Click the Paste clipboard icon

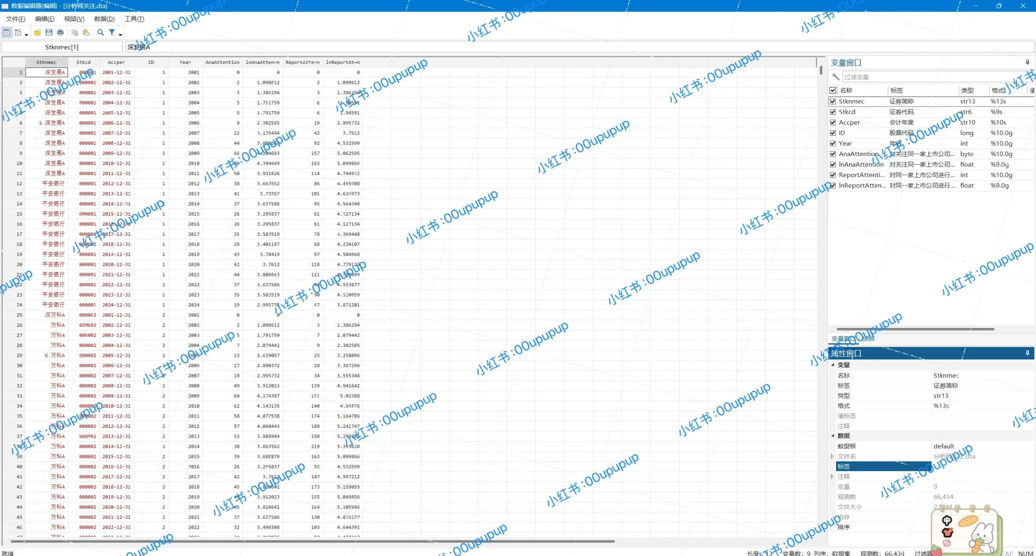pyautogui.click(x=86, y=32)
